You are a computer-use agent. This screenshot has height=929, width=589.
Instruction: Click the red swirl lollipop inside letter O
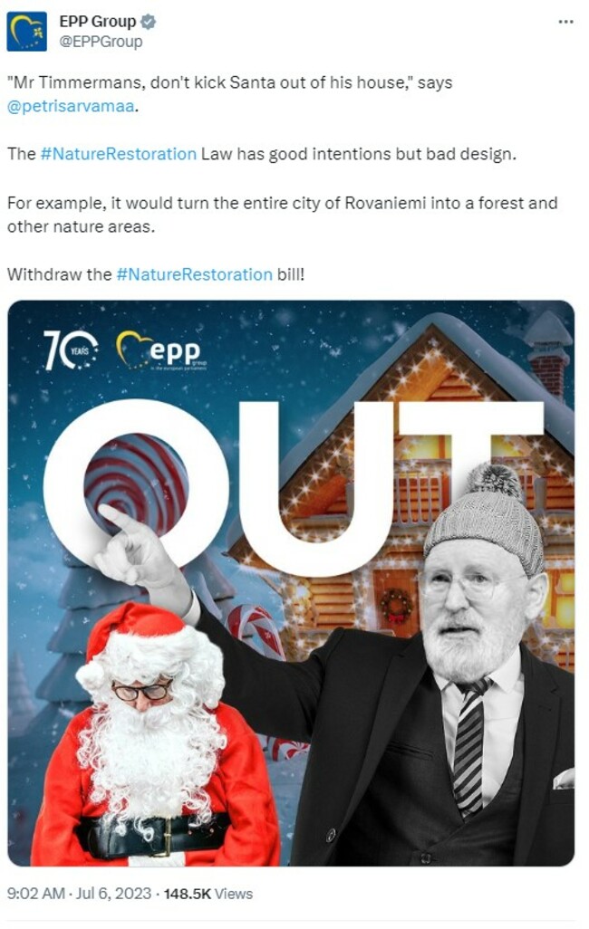click(135, 483)
